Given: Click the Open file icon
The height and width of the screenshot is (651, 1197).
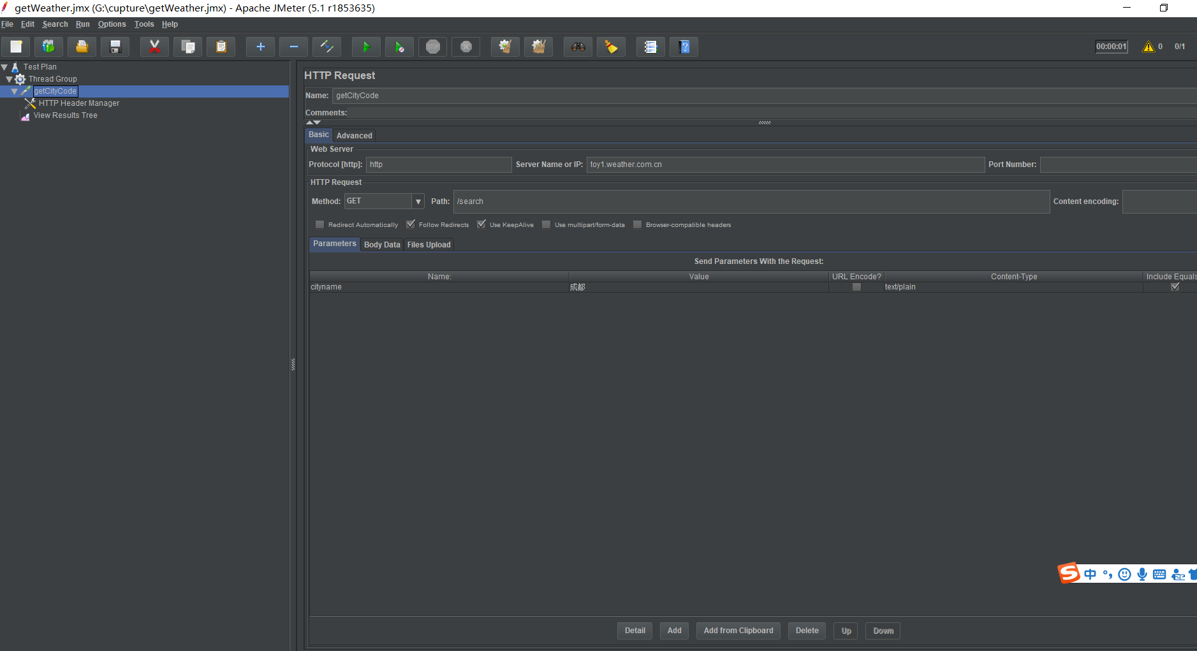Looking at the screenshot, I should point(82,47).
